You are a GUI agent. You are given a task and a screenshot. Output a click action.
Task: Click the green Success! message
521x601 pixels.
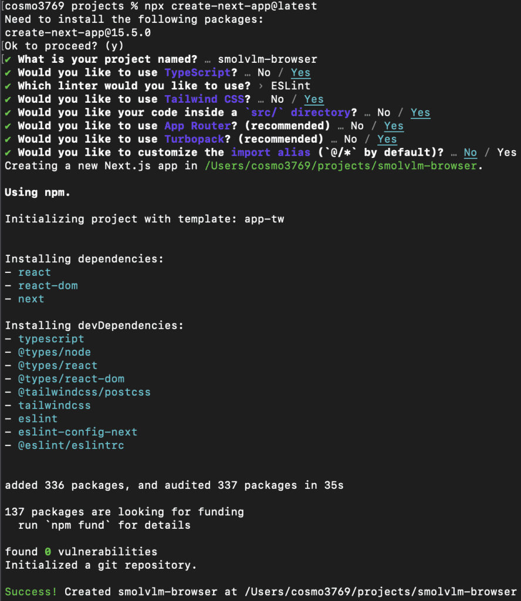[x=31, y=592]
